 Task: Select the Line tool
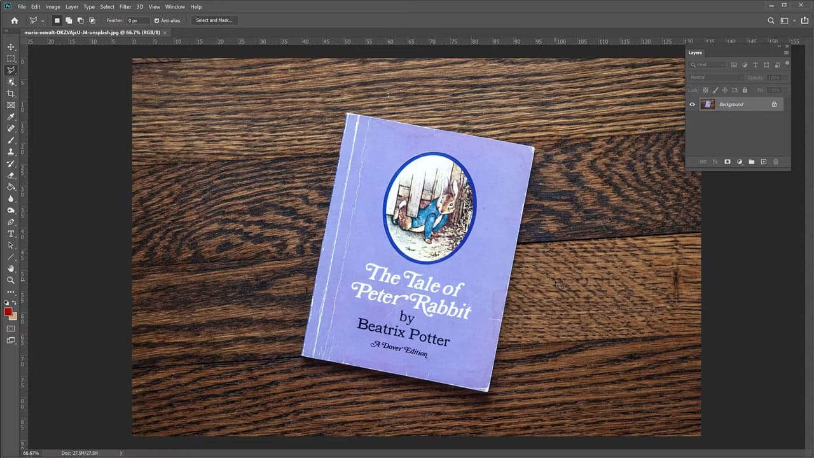pyautogui.click(x=11, y=257)
